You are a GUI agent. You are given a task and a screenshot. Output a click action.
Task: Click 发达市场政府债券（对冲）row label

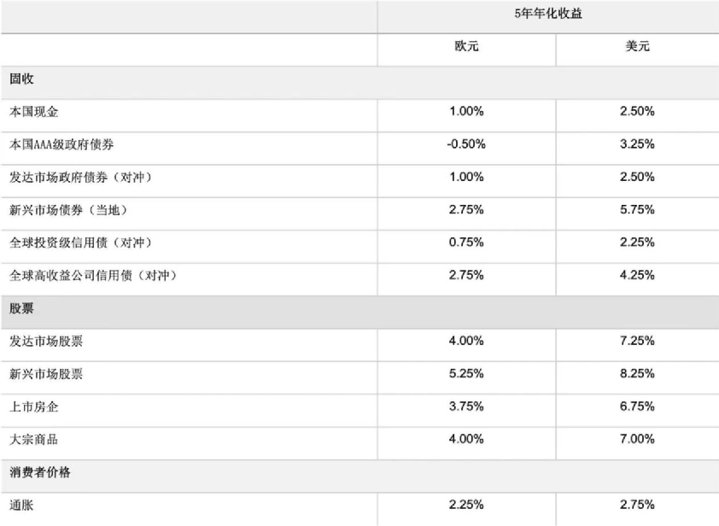coord(81,178)
